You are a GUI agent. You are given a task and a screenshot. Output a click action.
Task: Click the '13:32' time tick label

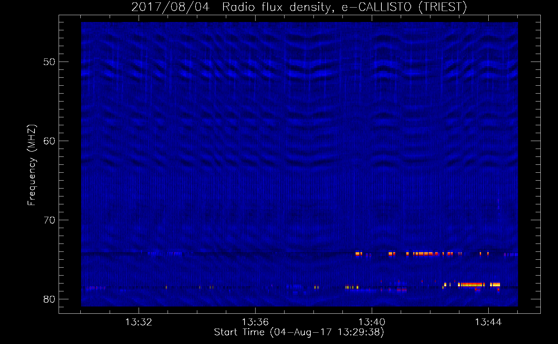(x=139, y=322)
